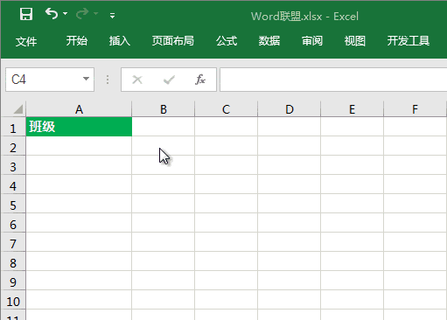Switch to the 开发工具 ribbon tab
Viewport: 447px width, 320px height.
[x=409, y=41]
